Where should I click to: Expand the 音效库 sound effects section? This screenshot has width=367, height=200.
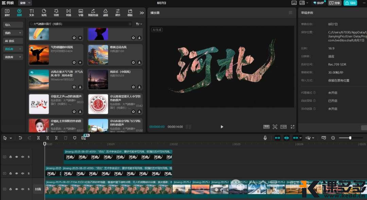pos(13,57)
